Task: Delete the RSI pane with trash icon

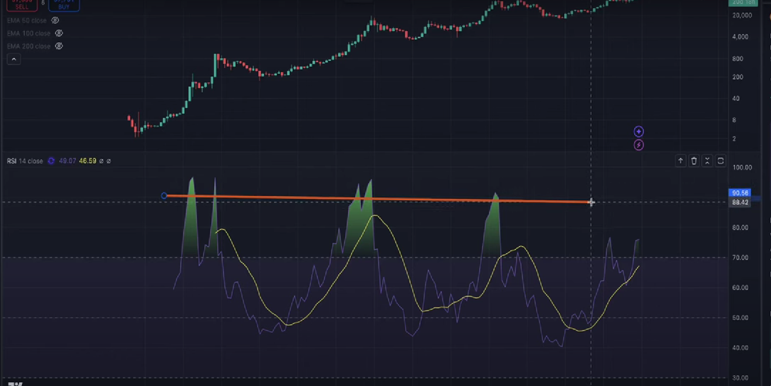Action: (x=694, y=161)
